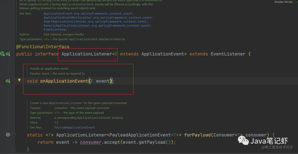Screen dimensions: 298x154
Task: Open PayloadApplicationEvent See Also link
Action: (x=74, y=128)
